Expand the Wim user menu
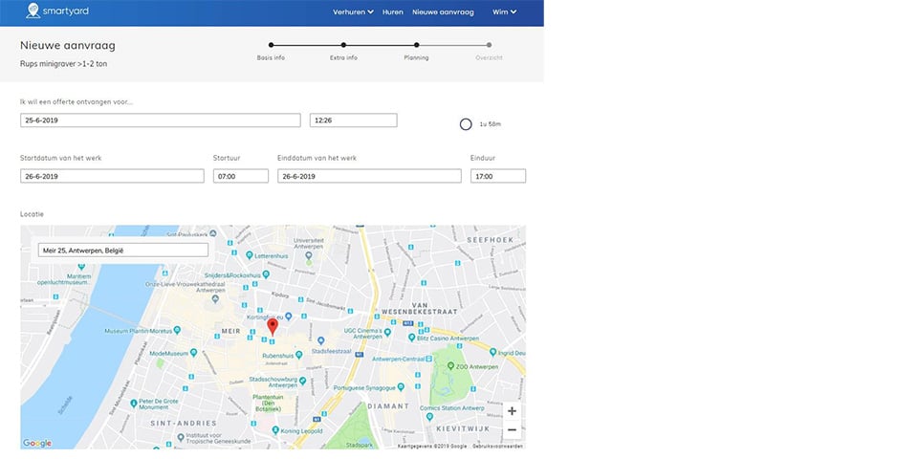 pyautogui.click(x=504, y=11)
